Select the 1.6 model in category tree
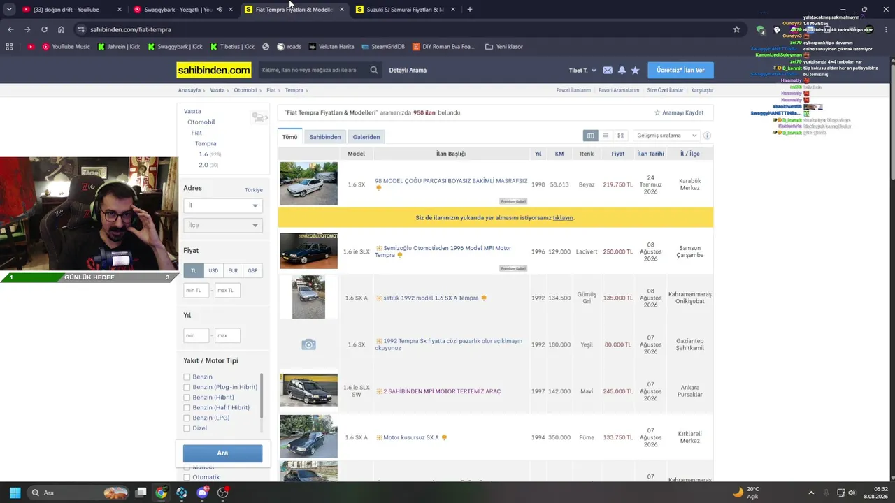This screenshot has height=503, width=895. (203, 154)
